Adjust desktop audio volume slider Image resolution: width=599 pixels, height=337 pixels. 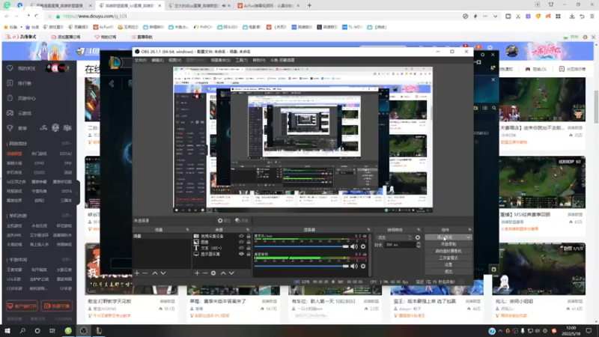[302, 266]
